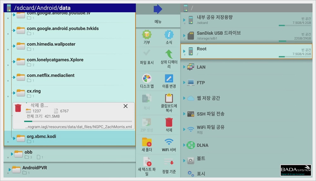Expand com.netflix.mediaclient folder
The width and height of the screenshot is (316, 181).
(14, 77)
